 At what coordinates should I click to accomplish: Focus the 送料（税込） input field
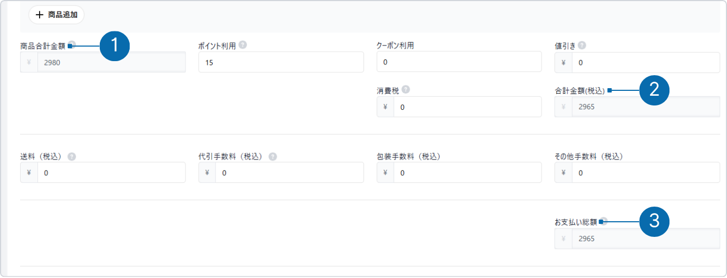click(111, 173)
